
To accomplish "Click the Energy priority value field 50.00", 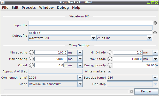I will (x=134, y=65).
